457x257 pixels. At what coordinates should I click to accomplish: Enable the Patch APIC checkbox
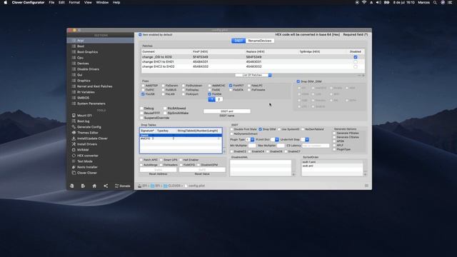[141, 160]
